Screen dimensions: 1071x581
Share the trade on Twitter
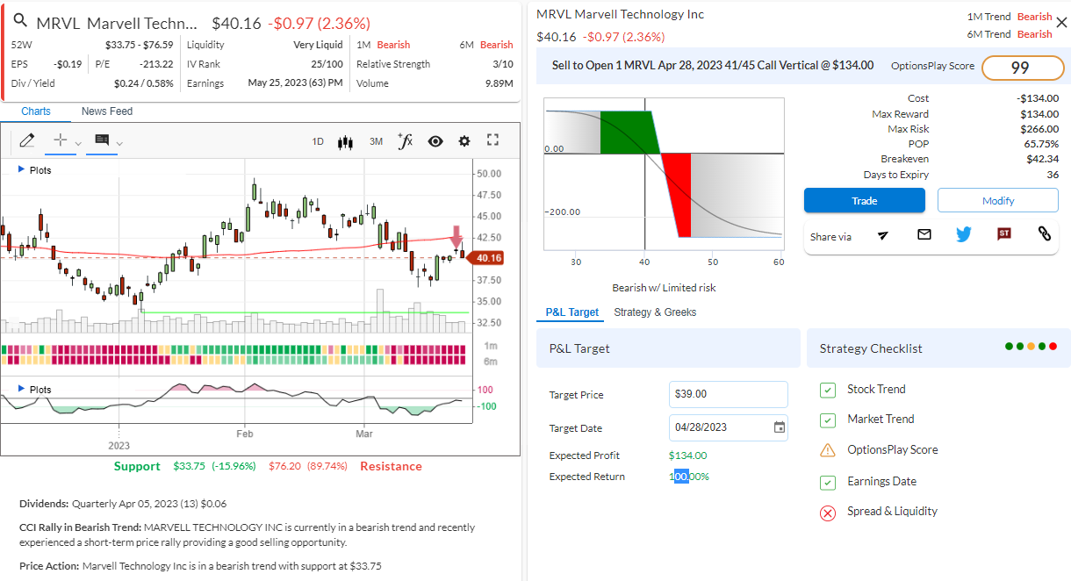coord(964,234)
